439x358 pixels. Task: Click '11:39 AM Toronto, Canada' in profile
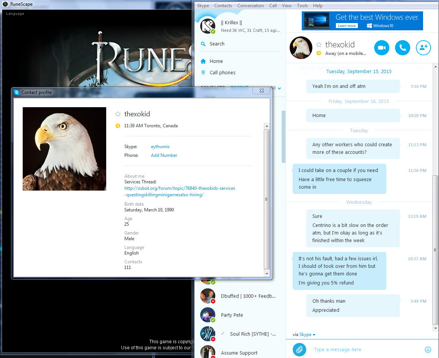pos(151,126)
